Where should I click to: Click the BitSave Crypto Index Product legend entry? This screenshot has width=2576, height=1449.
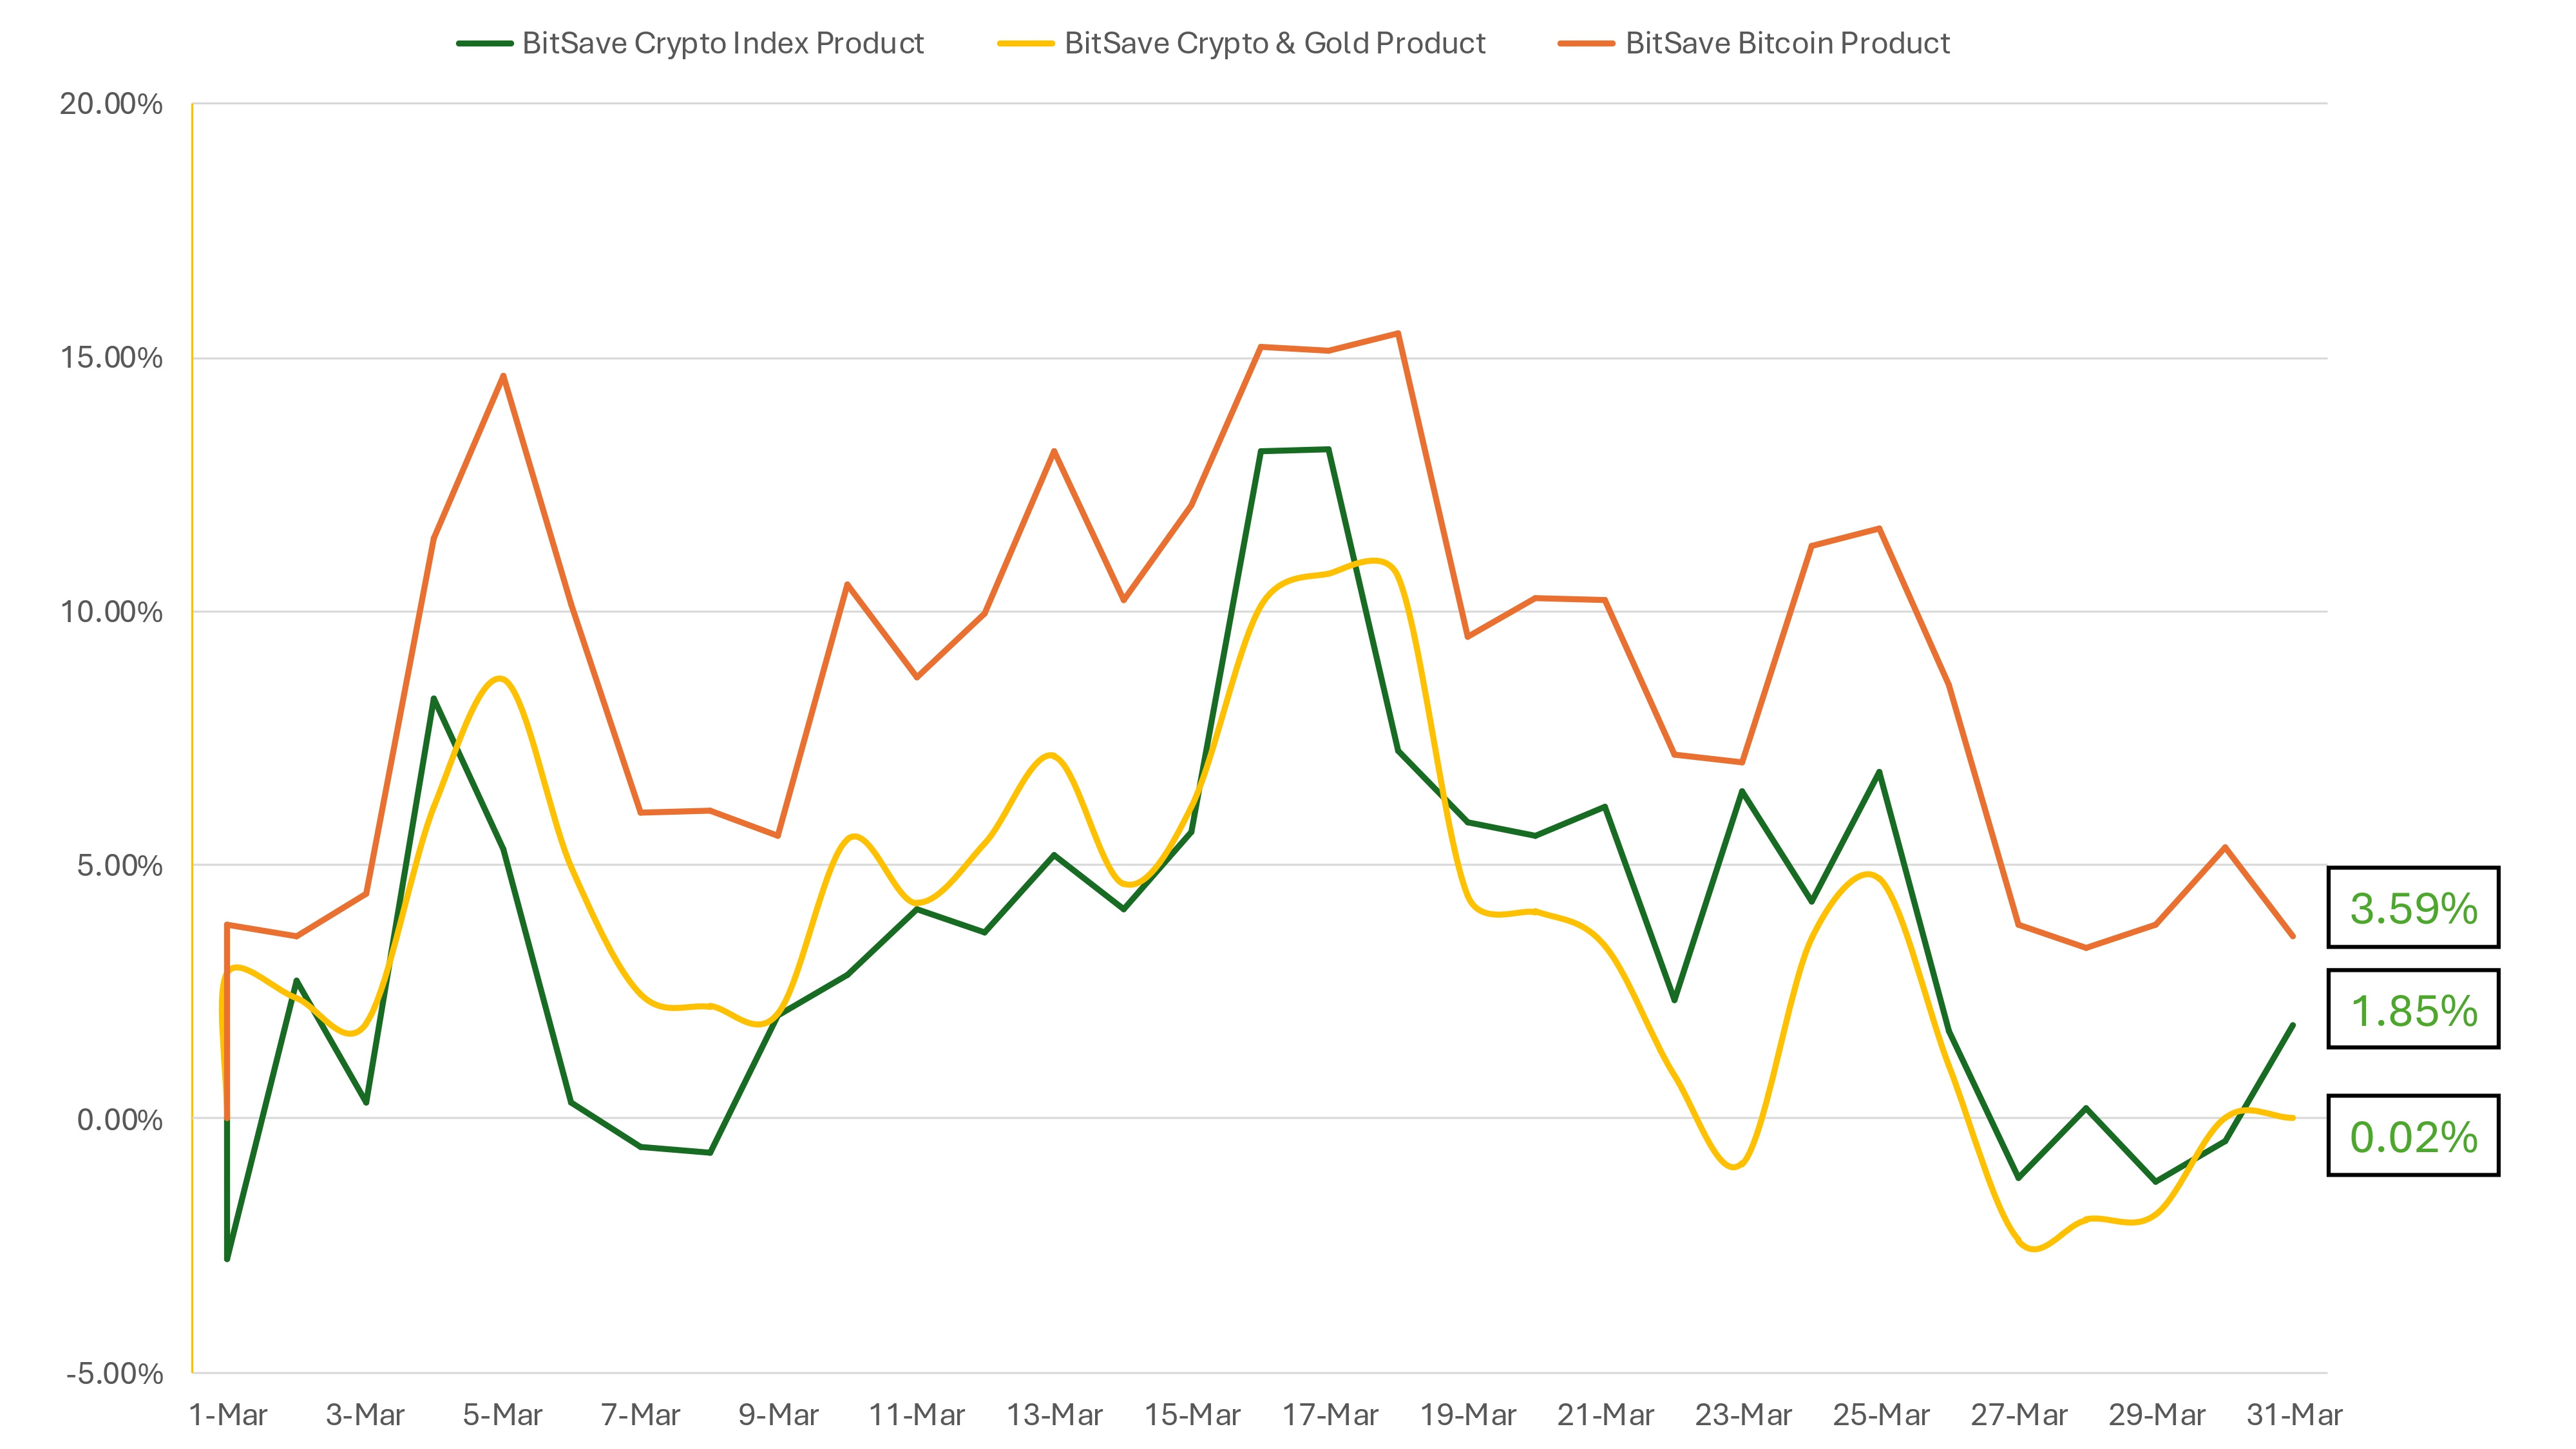tap(722, 43)
